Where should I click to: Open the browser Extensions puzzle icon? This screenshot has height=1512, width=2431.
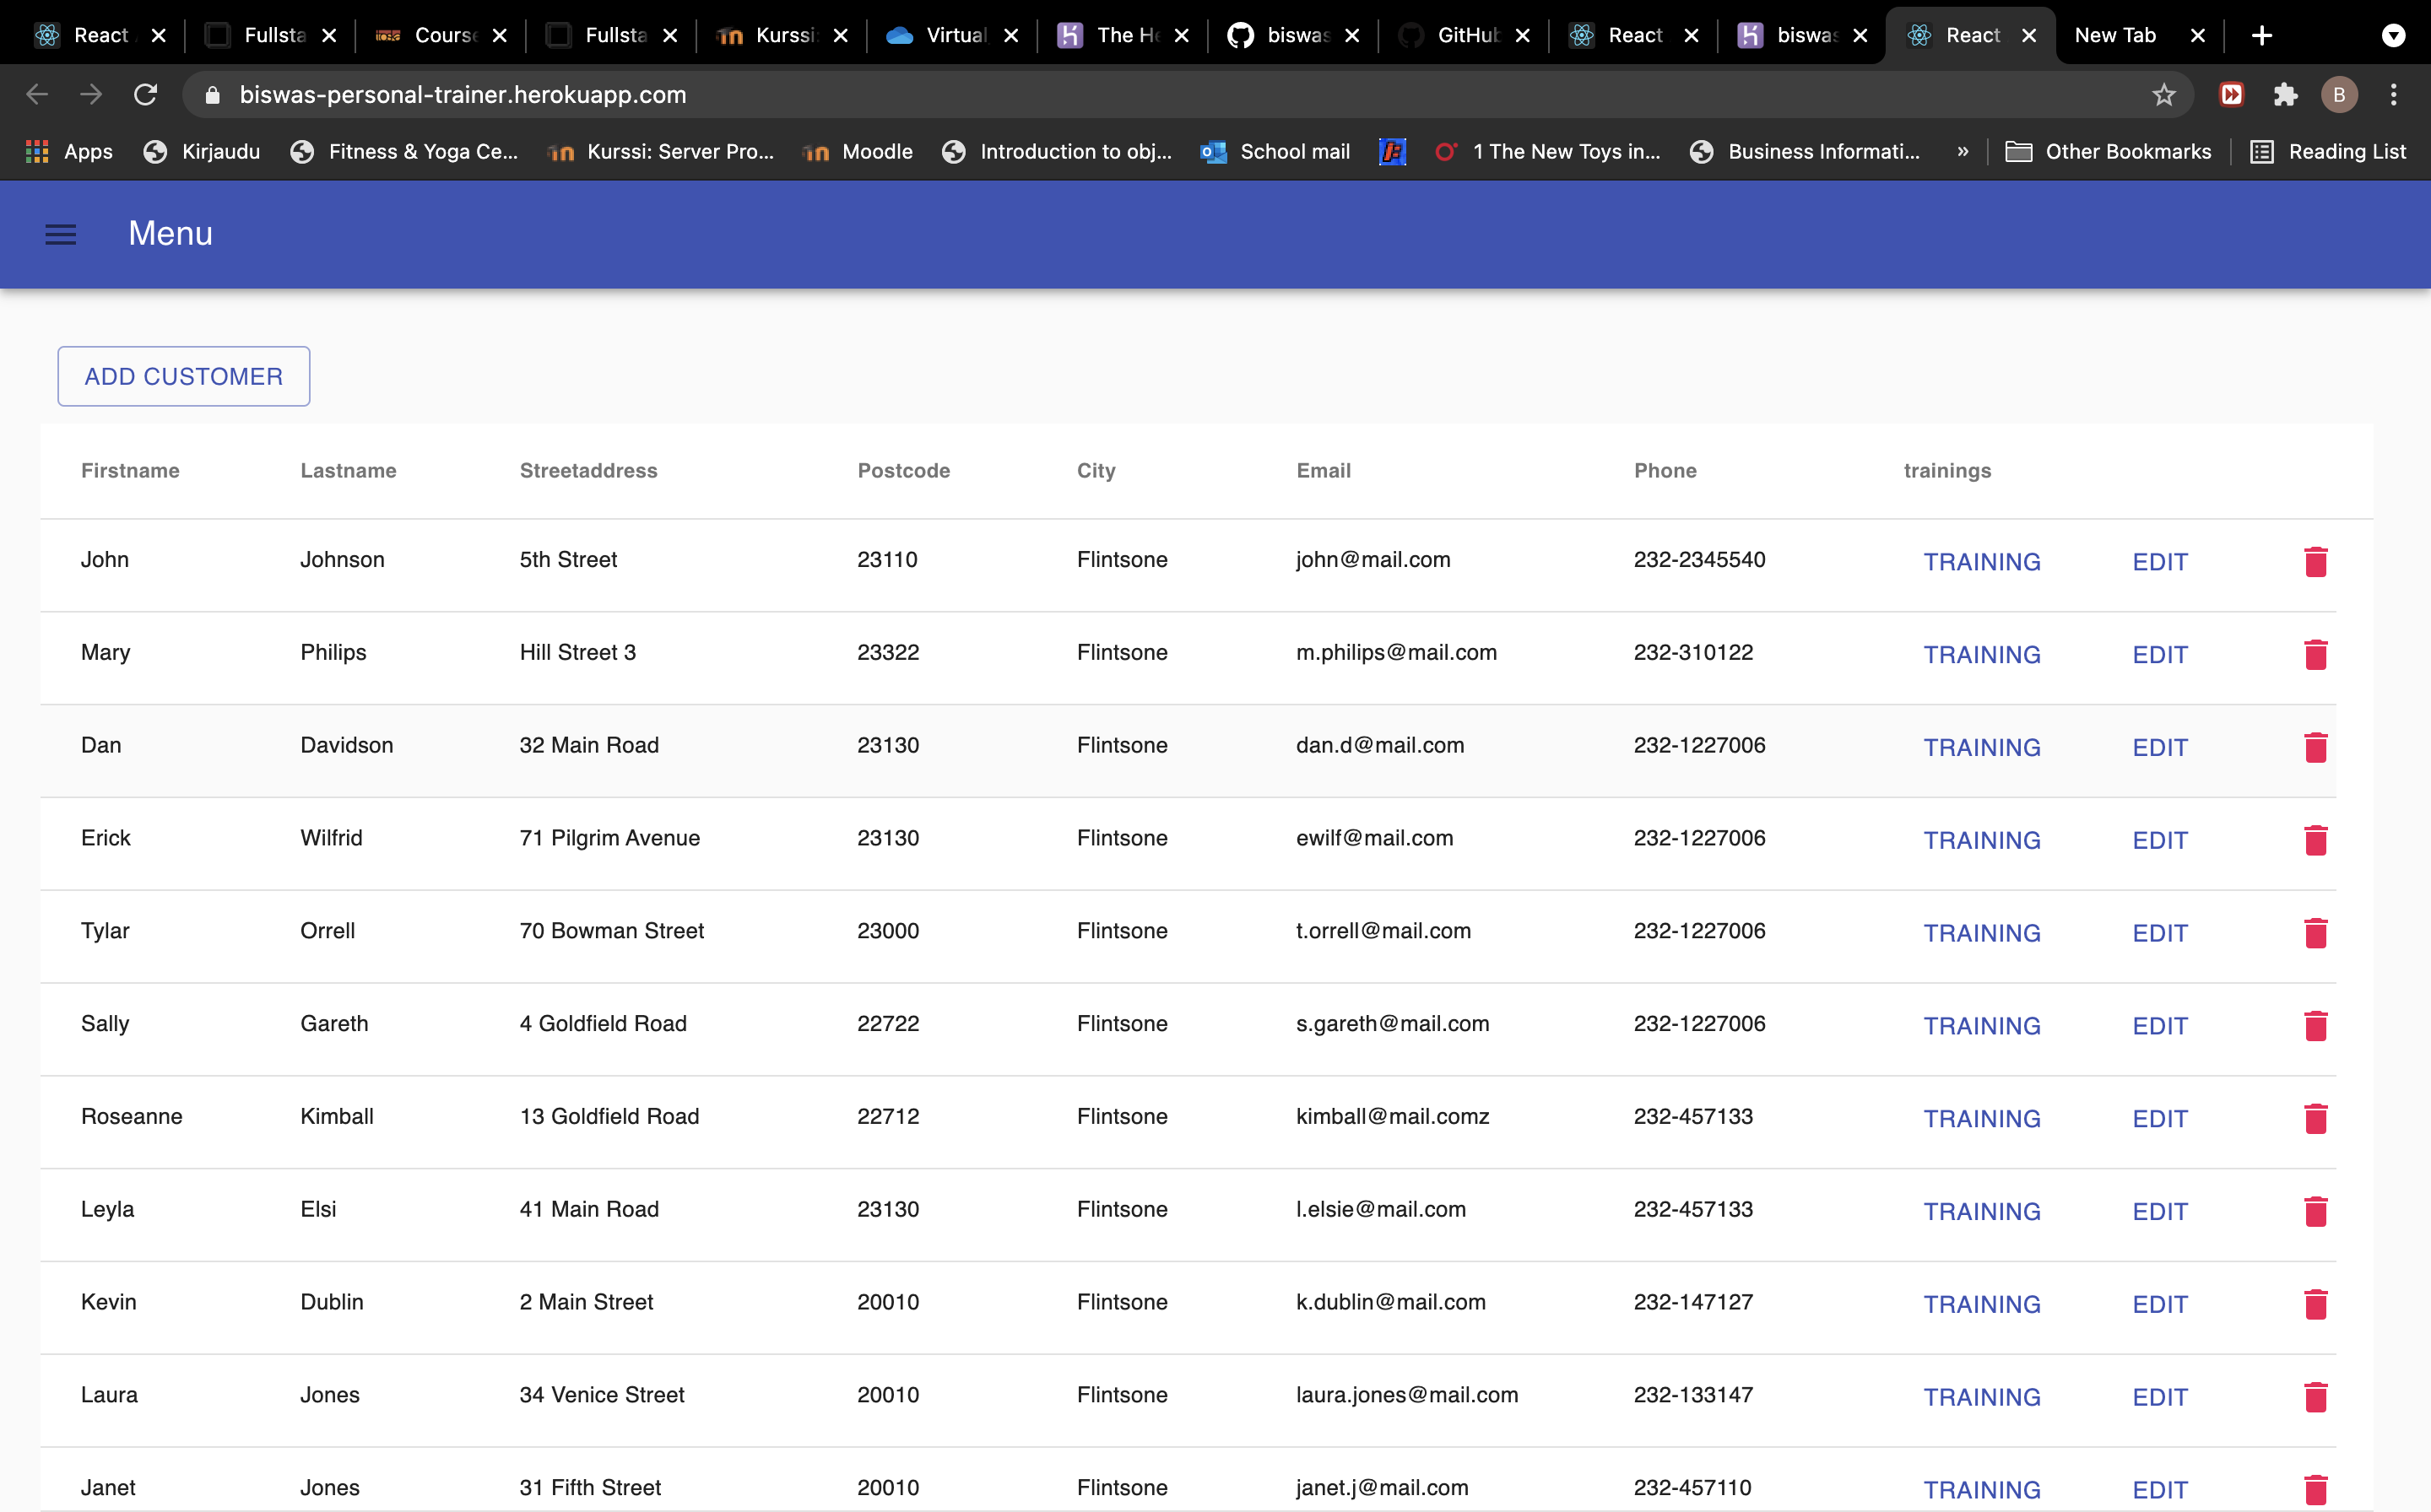pos(2285,95)
